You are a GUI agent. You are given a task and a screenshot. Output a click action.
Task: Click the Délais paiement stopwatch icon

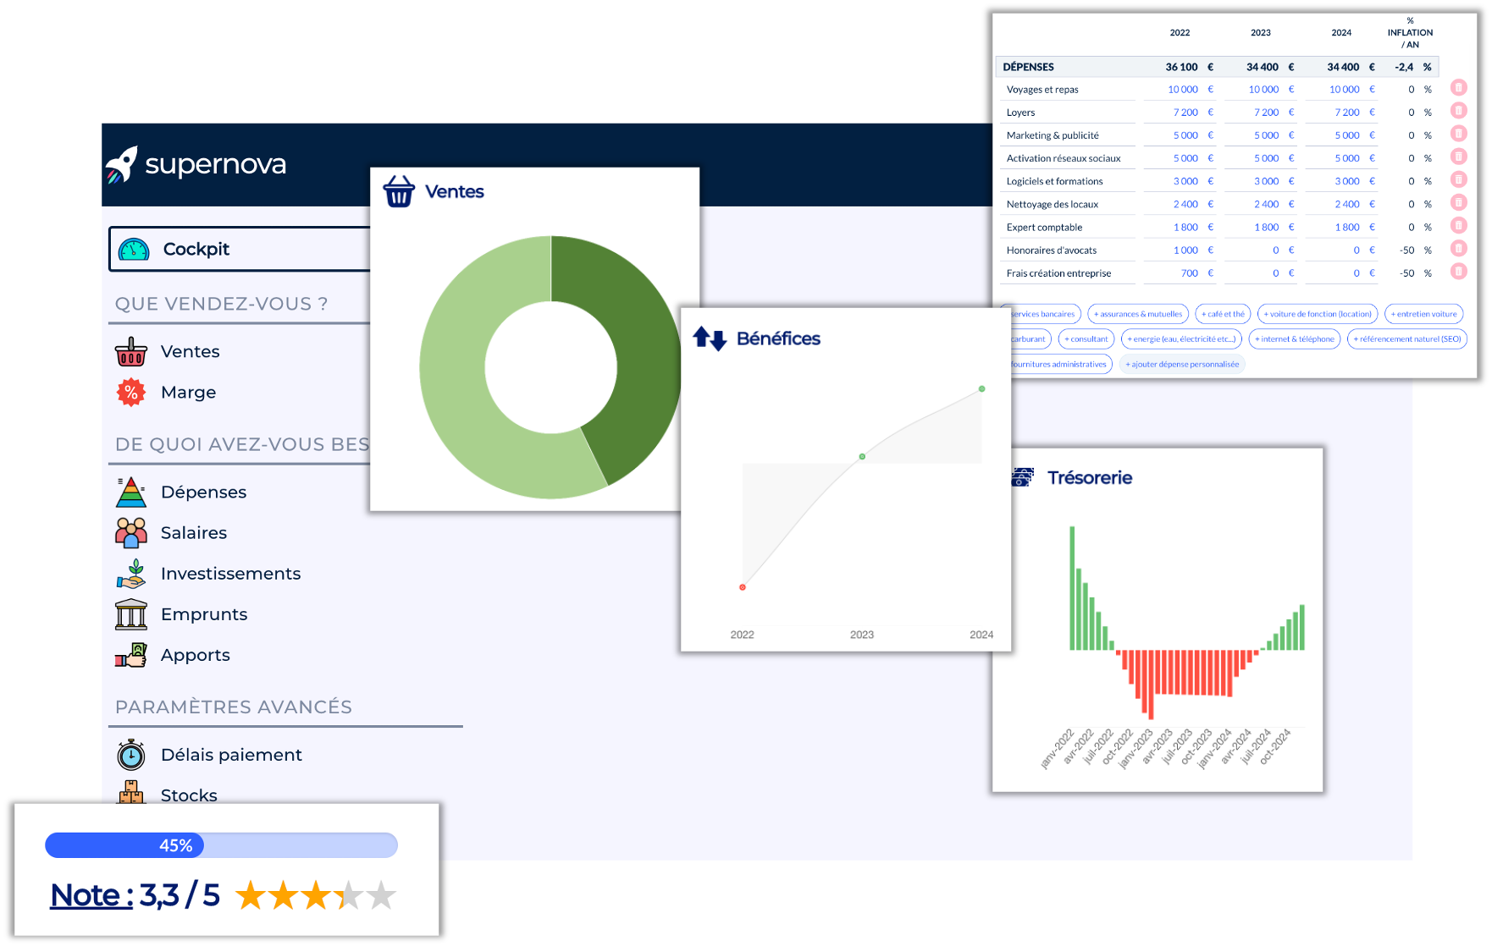coord(131,755)
